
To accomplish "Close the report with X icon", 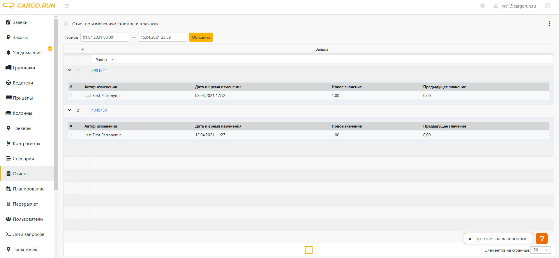I will [66, 24].
